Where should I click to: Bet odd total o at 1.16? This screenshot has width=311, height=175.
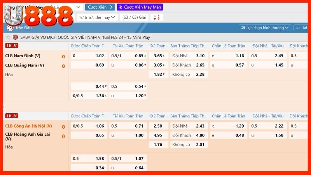228,56
